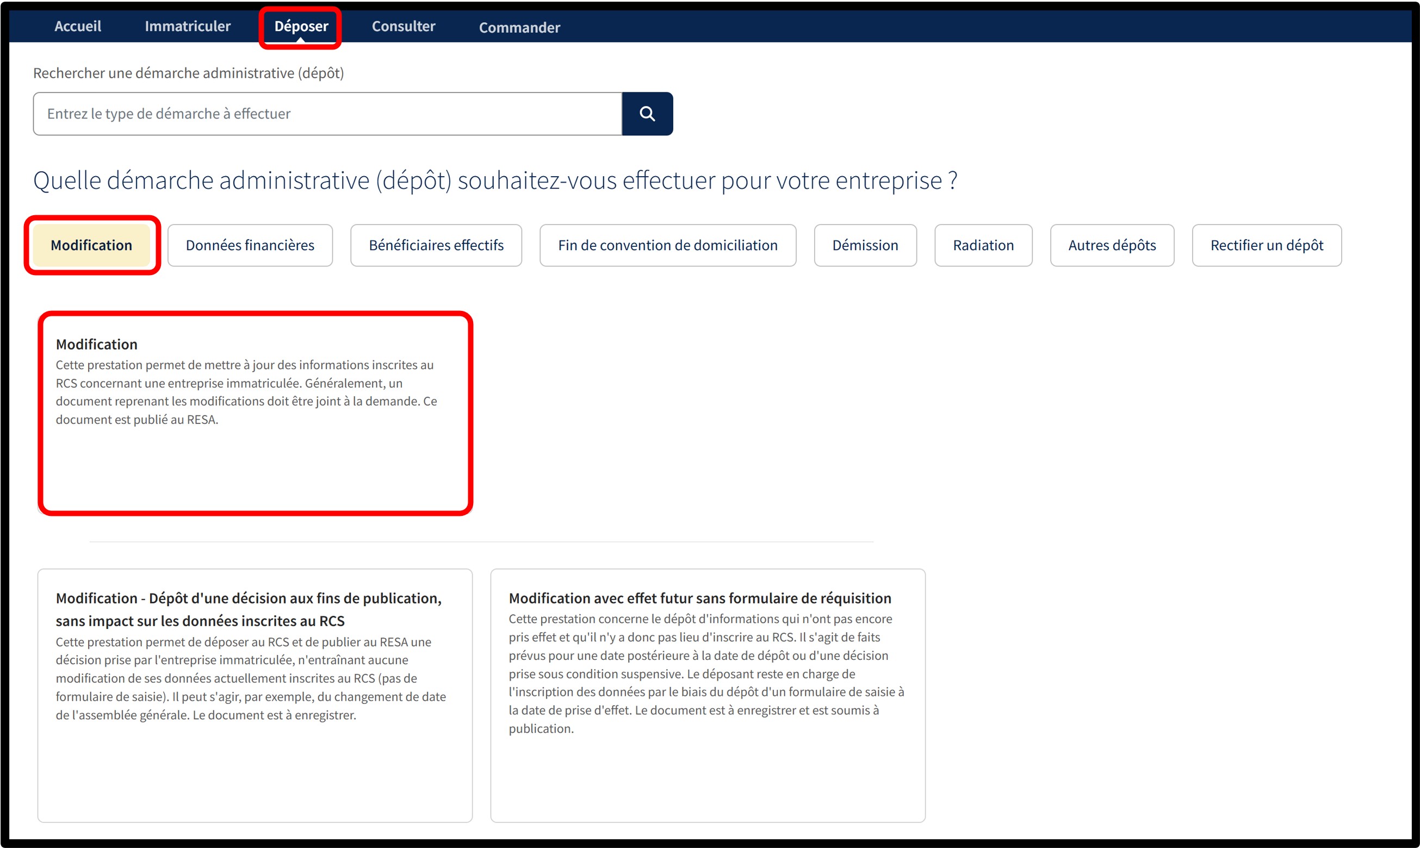Switch to Autres dépôts category
Viewport: 1420px width, 848px height.
[1111, 245]
